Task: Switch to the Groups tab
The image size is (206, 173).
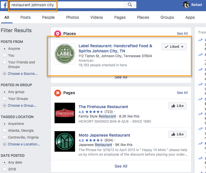Action: (x=167, y=17)
